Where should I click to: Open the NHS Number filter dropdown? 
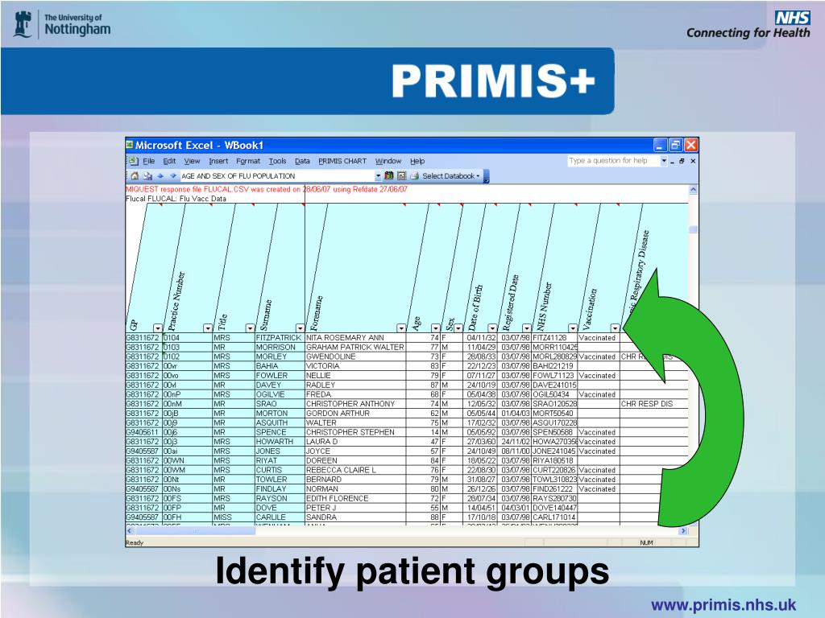tap(573, 328)
